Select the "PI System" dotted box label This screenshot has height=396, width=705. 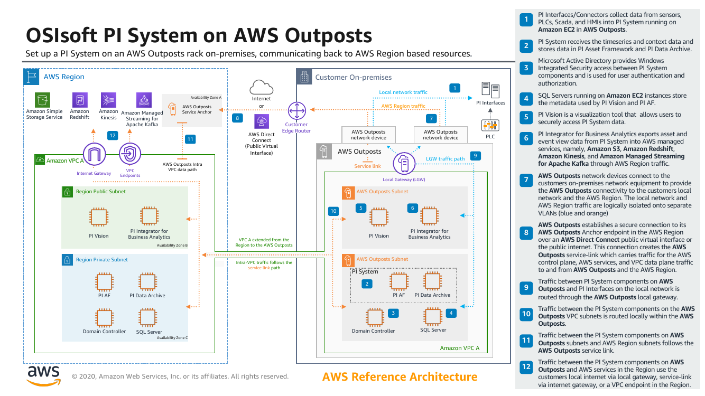365,272
